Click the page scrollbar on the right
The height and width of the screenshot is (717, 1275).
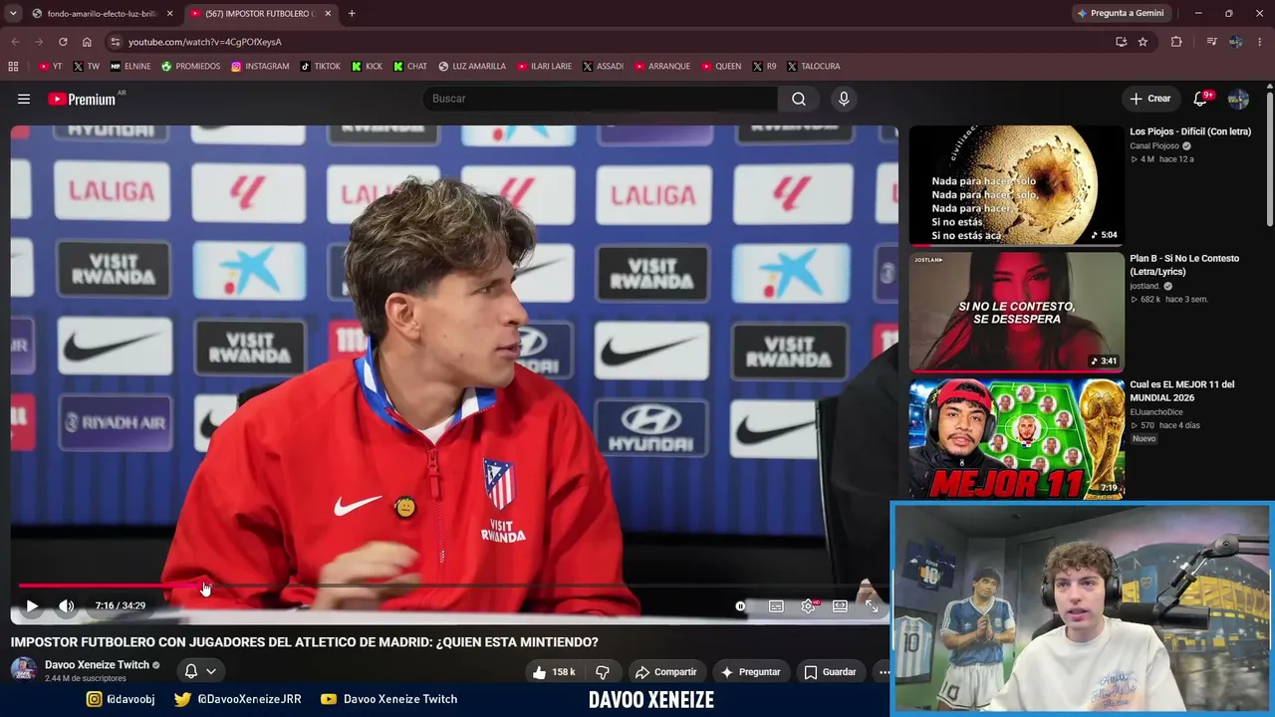pos(1270,159)
